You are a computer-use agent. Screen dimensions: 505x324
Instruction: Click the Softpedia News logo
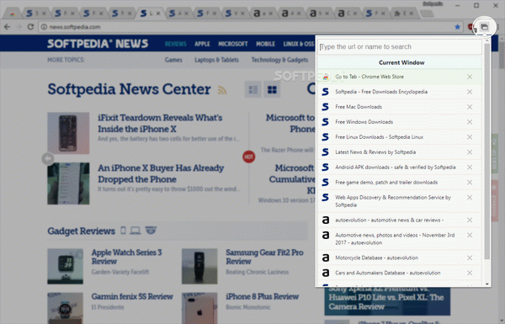point(98,44)
